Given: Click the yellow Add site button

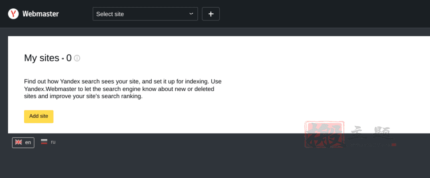Looking at the screenshot, I should coord(39,117).
